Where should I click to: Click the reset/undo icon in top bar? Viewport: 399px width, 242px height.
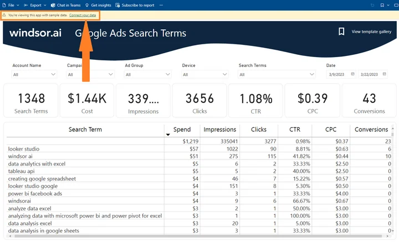(x=372, y=5)
